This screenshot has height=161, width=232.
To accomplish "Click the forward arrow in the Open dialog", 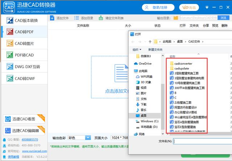I will (140, 42).
